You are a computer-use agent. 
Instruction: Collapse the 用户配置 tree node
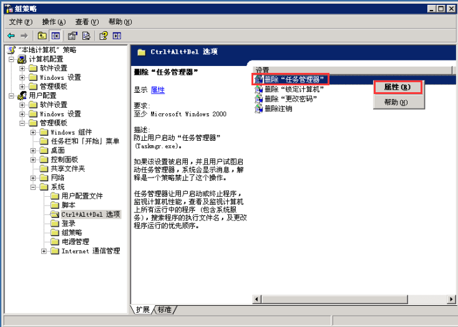[11, 96]
